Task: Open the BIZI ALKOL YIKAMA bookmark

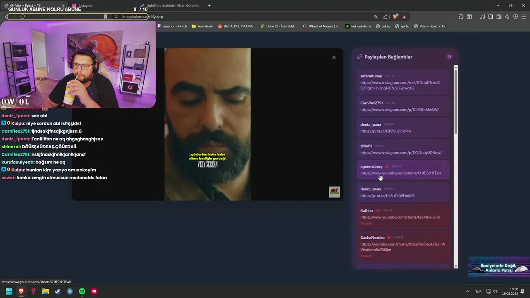Action: click(x=236, y=26)
